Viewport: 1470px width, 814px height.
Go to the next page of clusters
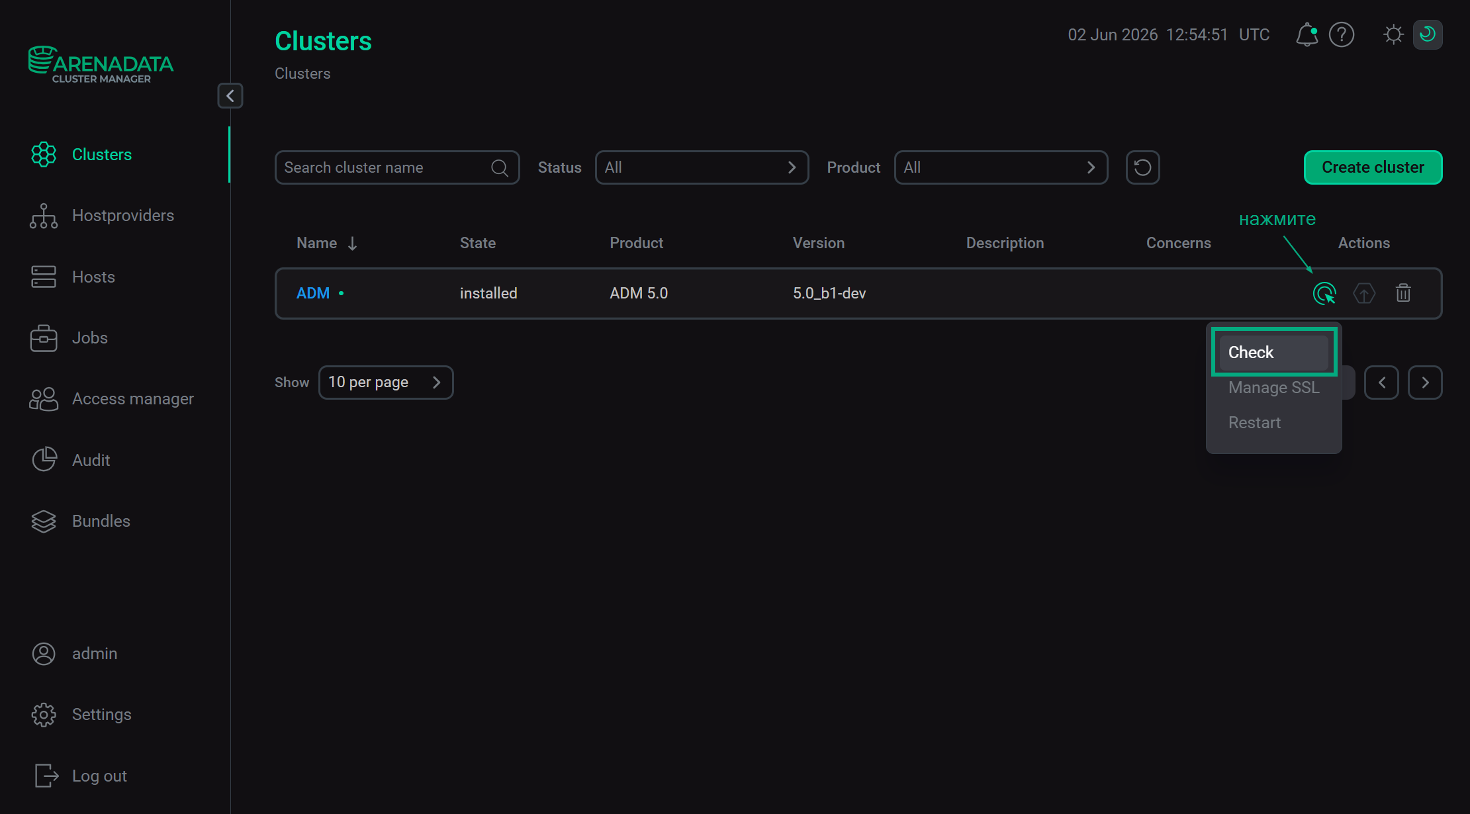pyautogui.click(x=1425, y=383)
